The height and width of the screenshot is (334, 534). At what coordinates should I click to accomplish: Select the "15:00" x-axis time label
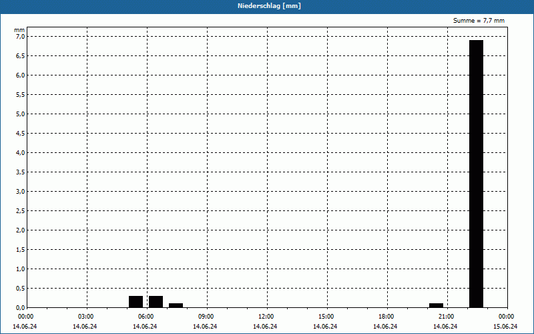coord(326,317)
